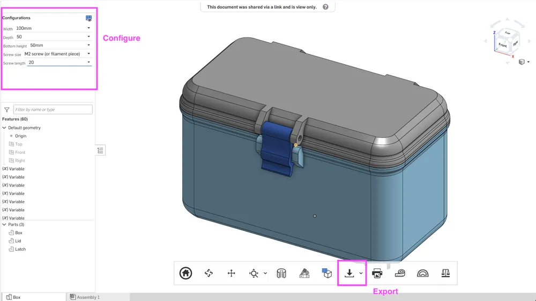Select the protractor angle measure tool
Screen dimensions: 536x301
pyautogui.click(x=423, y=273)
